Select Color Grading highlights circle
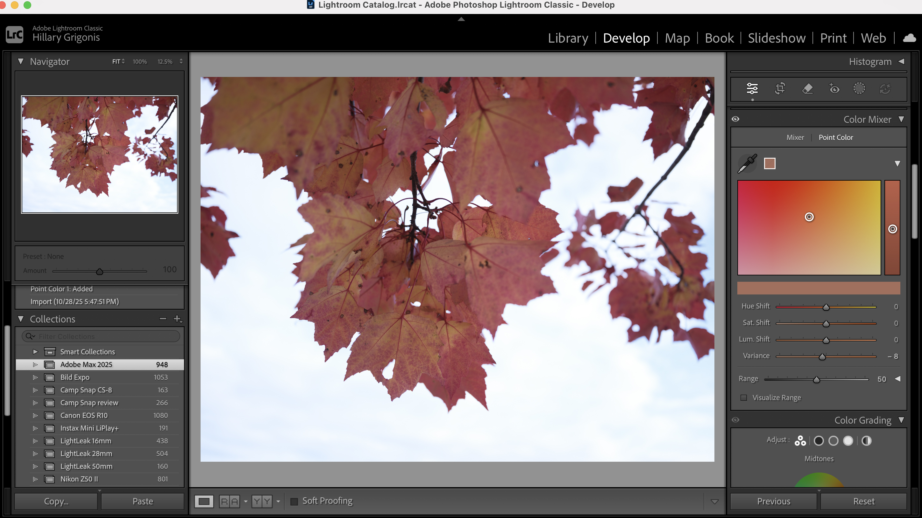The width and height of the screenshot is (922, 518). (x=848, y=441)
